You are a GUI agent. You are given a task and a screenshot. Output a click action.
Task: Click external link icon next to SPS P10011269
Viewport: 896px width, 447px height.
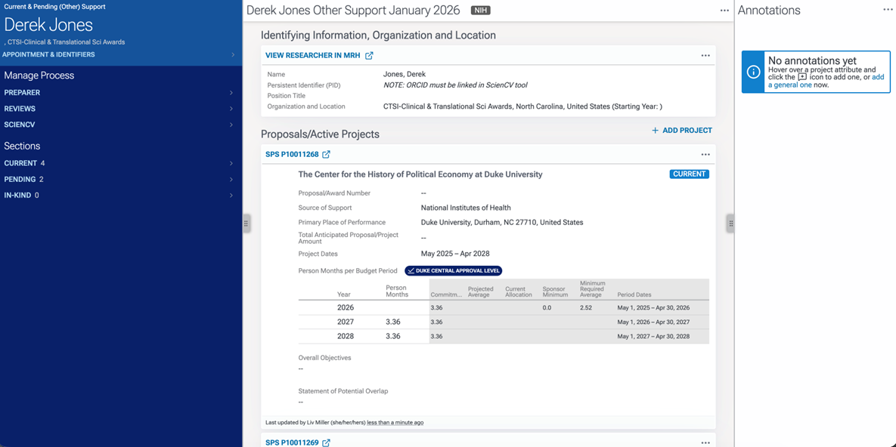tap(326, 442)
